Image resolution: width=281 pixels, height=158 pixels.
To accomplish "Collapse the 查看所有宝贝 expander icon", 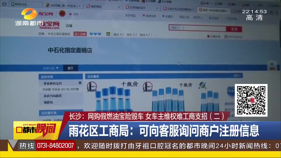I will tap(80, 83).
